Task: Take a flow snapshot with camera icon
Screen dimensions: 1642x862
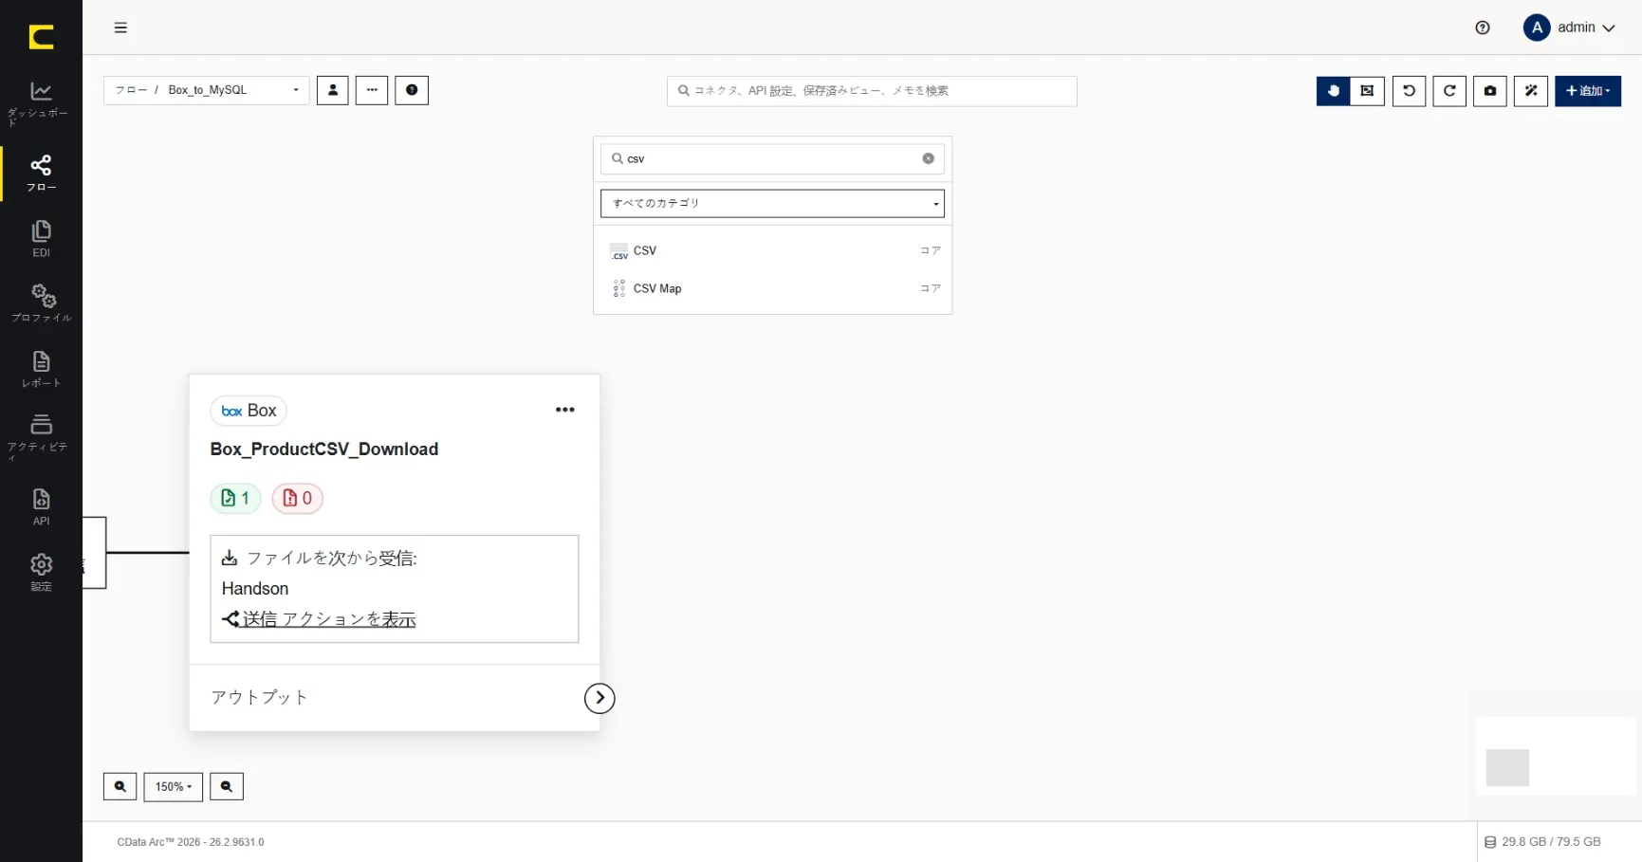Action: pyautogui.click(x=1490, y=91)
